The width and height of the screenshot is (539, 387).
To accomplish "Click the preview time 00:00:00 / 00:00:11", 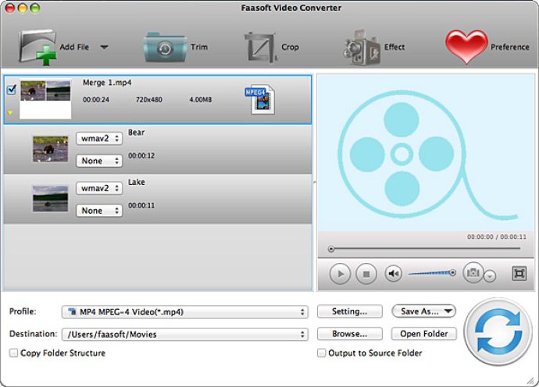I will (496, 237).
